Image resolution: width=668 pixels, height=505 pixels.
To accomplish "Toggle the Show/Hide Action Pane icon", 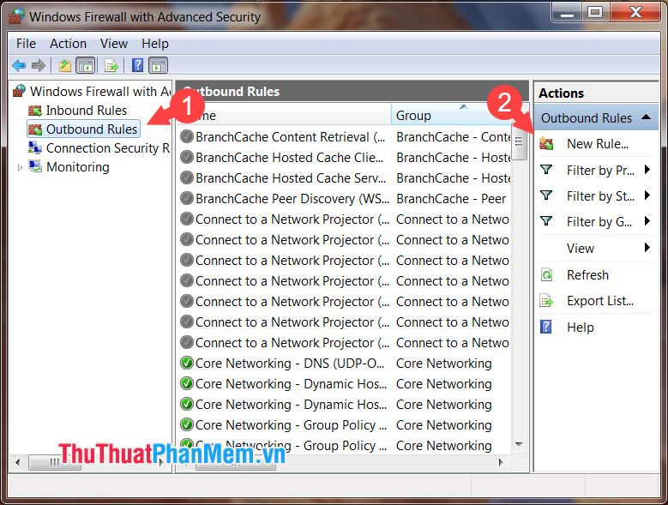I will [x=159, y=65].
